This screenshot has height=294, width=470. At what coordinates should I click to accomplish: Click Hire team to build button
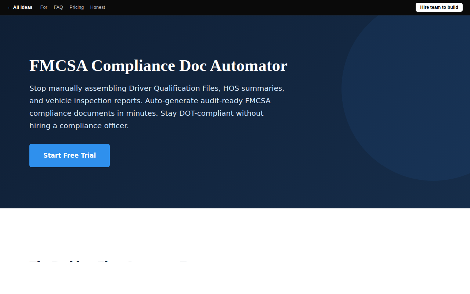point(439,7)
